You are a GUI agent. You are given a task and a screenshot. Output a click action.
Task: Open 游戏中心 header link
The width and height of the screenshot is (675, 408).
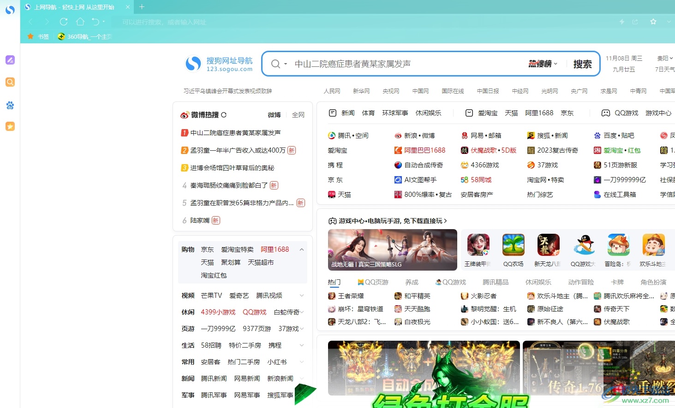[x=388, y=221]
